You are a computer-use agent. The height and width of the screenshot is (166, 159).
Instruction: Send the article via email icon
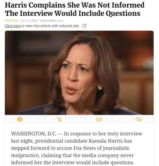coord(99,120)
